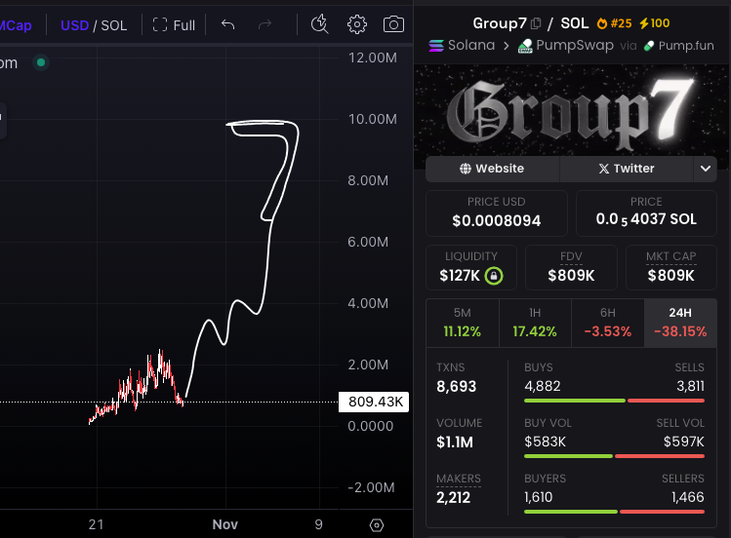The height and width of the screenshot is (538, 731).
Task: Click the PRICE USD $0.0008094 box
Action: [x=497, y=213]
